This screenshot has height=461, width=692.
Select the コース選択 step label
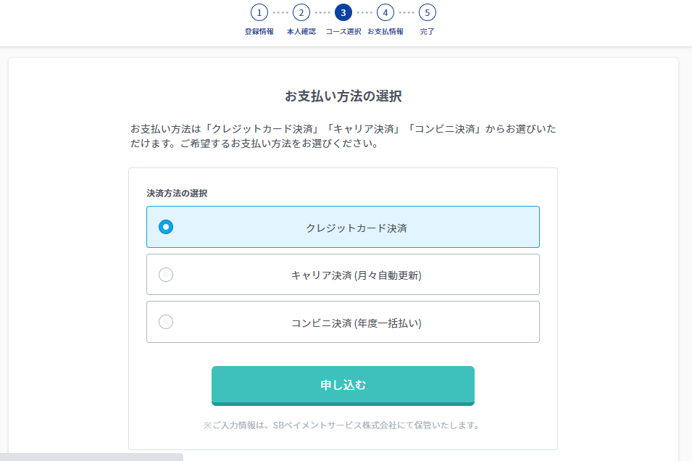(x=343, y=31)
